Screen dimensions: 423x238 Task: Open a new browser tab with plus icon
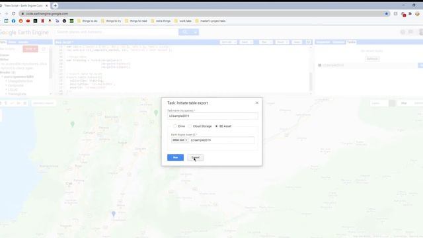[x=55, y=5]
